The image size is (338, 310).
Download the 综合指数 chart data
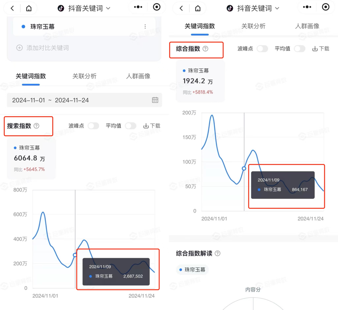tap(321, 49)
